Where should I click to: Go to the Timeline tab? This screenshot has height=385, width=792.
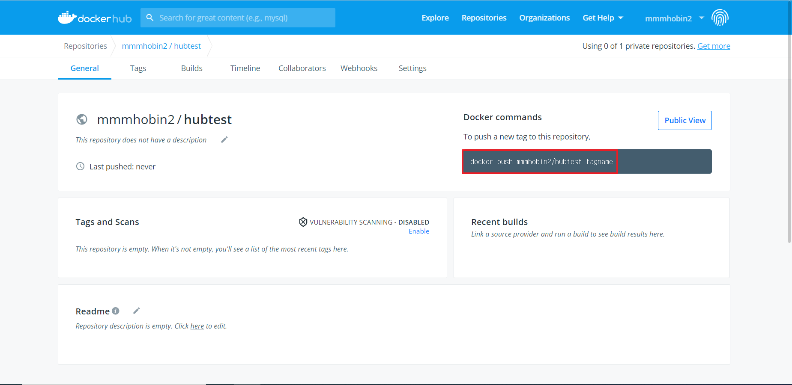point(245,68)
